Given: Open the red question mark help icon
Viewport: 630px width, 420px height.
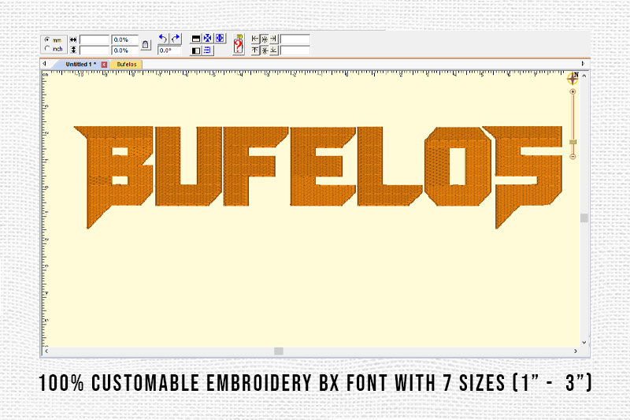Looking at the screenshot, I should point(239,45).
